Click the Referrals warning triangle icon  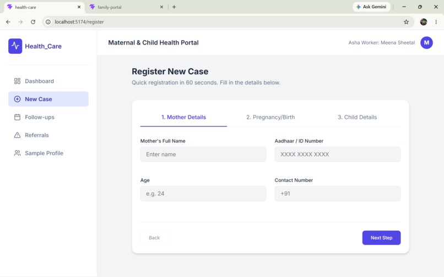coord(17,135)
